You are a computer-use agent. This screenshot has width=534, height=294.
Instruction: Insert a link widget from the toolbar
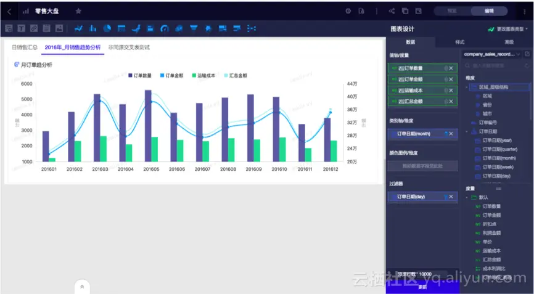coord(34,28)
